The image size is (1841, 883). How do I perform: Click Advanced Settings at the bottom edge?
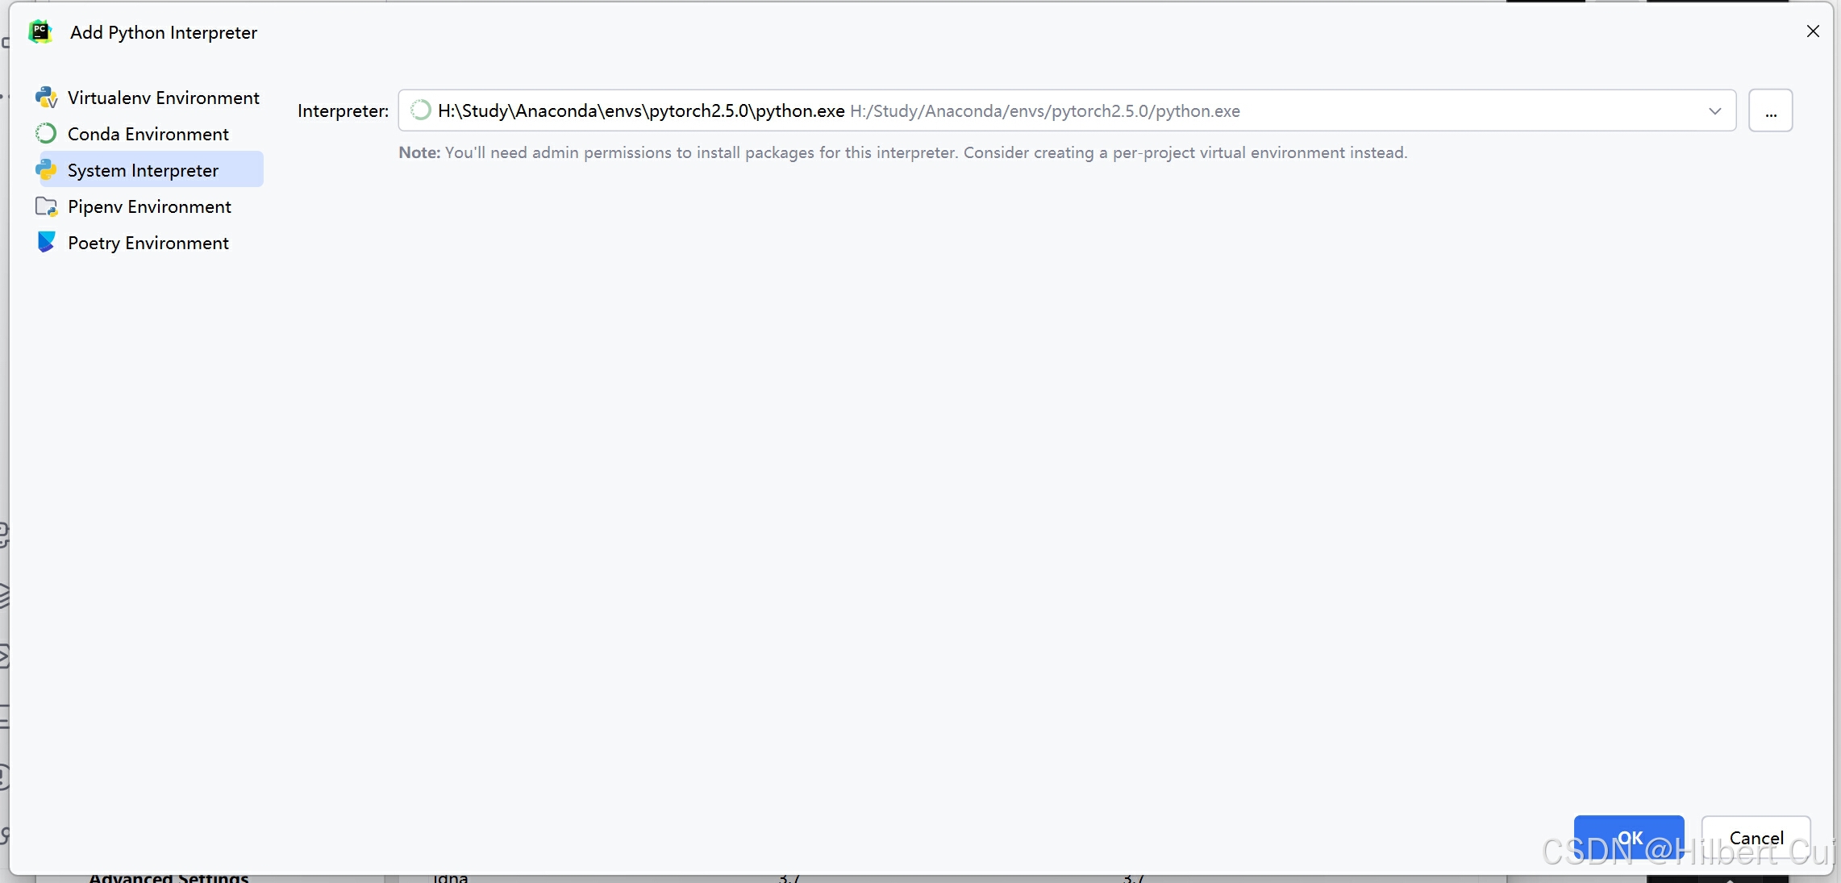point(169,877)
